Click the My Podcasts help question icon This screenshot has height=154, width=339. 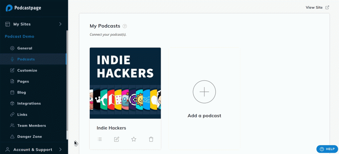[x=125, y=26]
